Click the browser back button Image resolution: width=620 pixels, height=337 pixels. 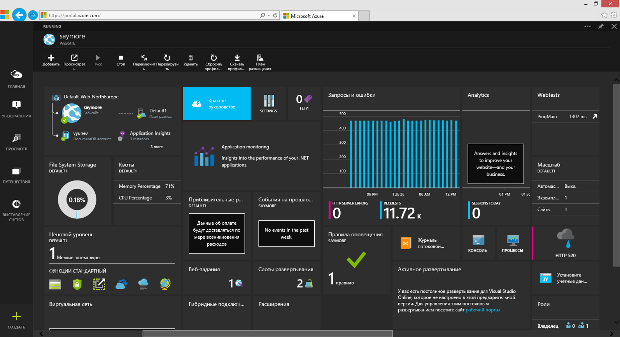click(x=19, y=15)
